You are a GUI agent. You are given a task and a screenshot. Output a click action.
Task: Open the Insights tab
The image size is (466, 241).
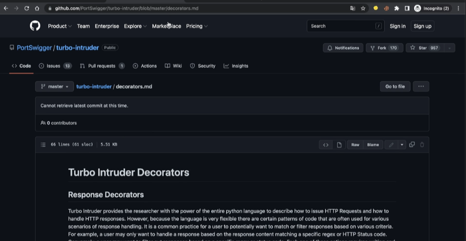pyautogui.click(x=236, y=66)
